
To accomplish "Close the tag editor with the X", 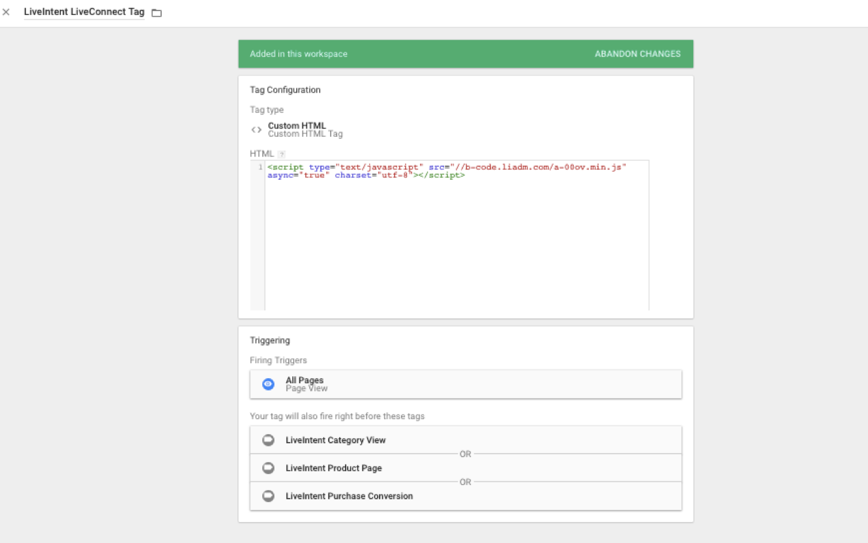I will click(7, 12).
